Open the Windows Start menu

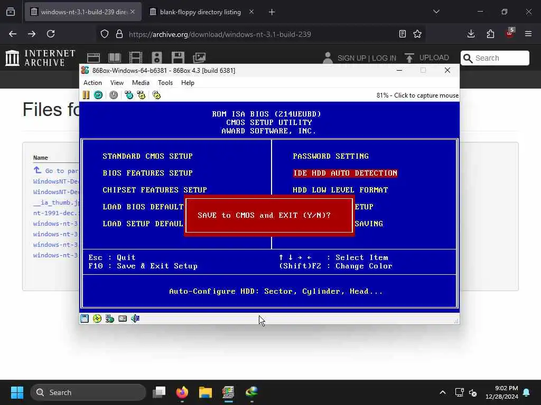pos(17,392)
